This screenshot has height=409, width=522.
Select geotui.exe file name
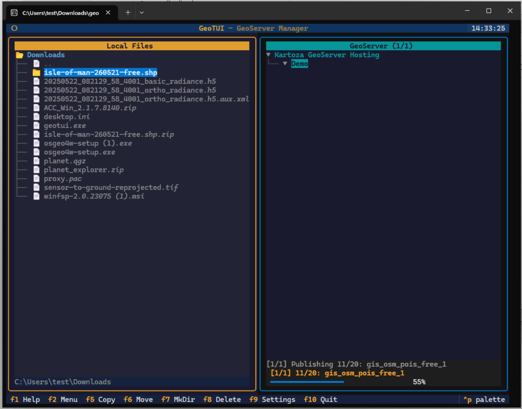click(65, 126)
